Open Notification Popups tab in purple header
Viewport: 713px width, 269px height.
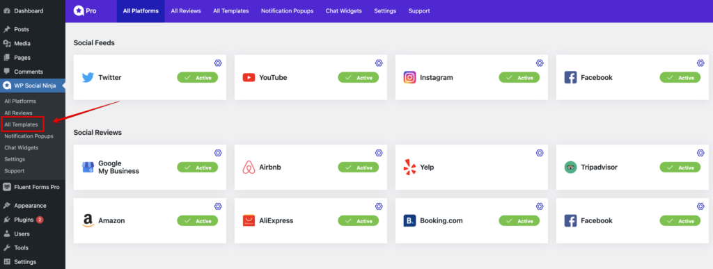tap(288, 11)
